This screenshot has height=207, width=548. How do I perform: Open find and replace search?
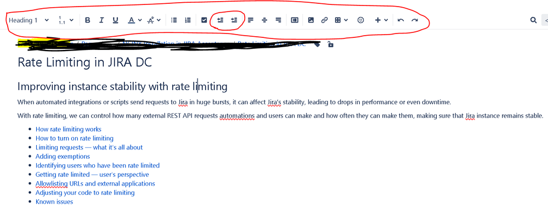(x=533, y=20)
